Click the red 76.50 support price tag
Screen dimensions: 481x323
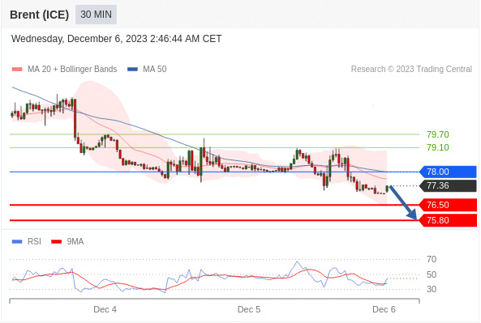pyautogui.click(x=448, y=205)
